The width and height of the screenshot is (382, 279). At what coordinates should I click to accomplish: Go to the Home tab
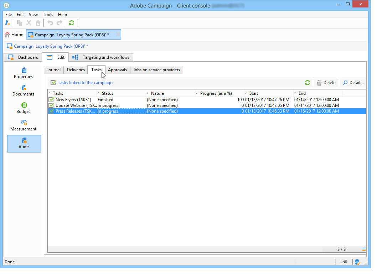14,35
